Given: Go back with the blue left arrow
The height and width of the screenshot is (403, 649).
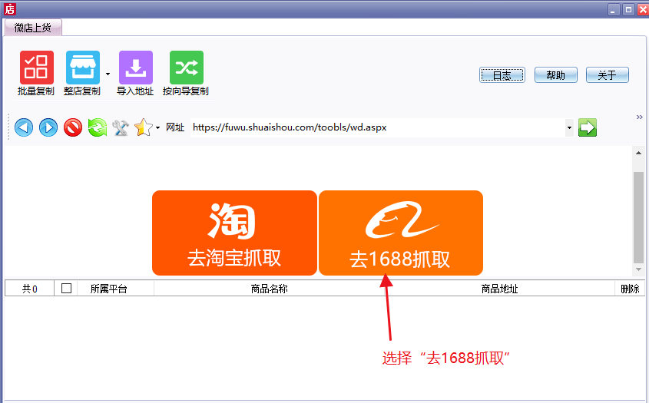Looking at the screenshot, I should [x=24, y=127].
